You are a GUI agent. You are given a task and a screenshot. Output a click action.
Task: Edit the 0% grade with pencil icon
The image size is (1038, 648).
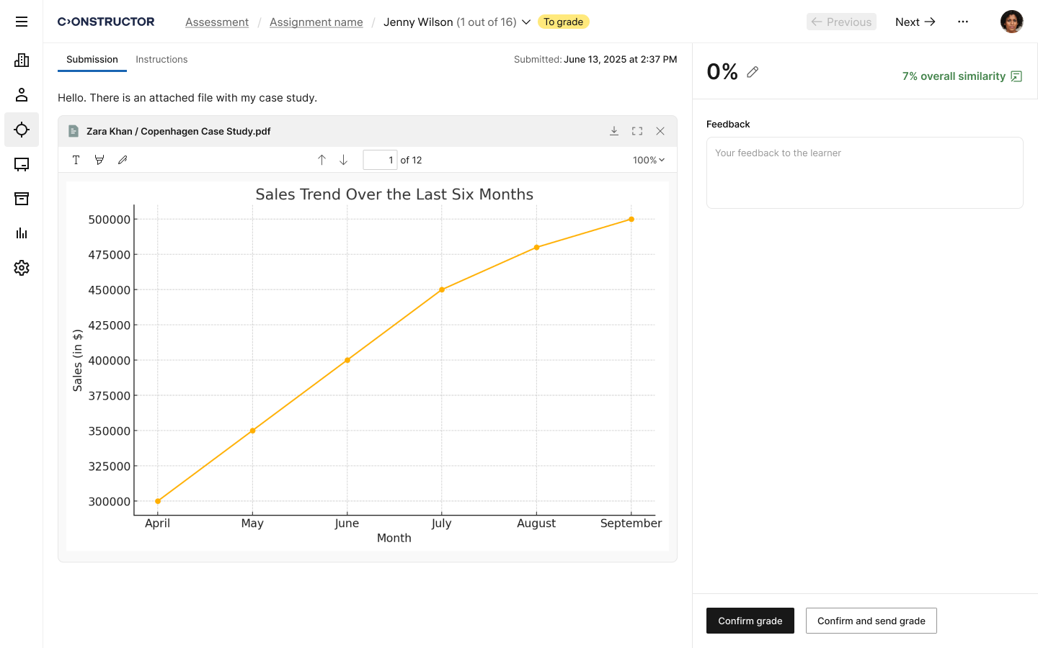click(753, 72)
